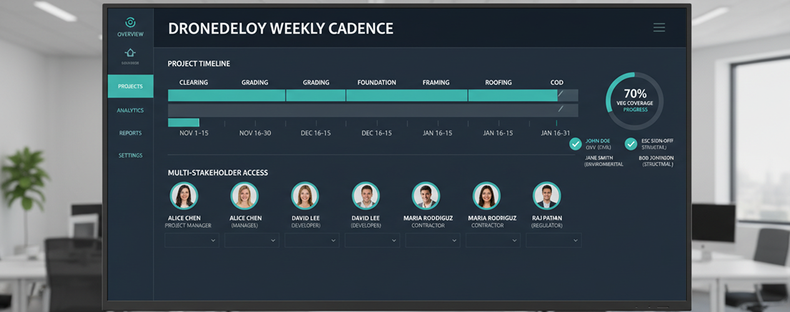Click the Clearing segment of timeline bar
Screen dimensions: 790x312
[x=227, y=95]
